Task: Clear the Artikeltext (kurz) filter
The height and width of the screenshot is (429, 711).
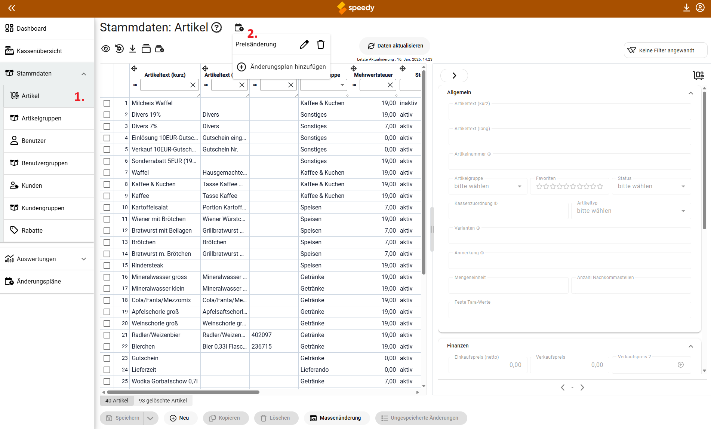Action: [193, 85]
